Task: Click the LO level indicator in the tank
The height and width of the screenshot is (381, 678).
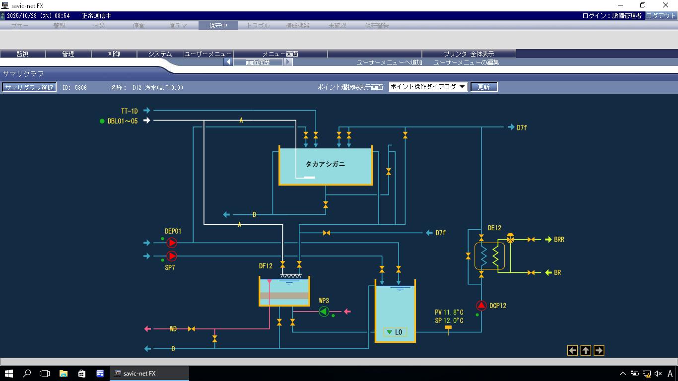Action: (x=395, y=332)
